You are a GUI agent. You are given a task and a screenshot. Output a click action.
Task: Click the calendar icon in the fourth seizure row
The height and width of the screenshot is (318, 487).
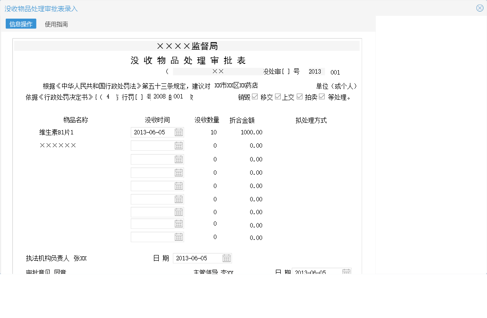pyautogui.click(x=179, y=172)
